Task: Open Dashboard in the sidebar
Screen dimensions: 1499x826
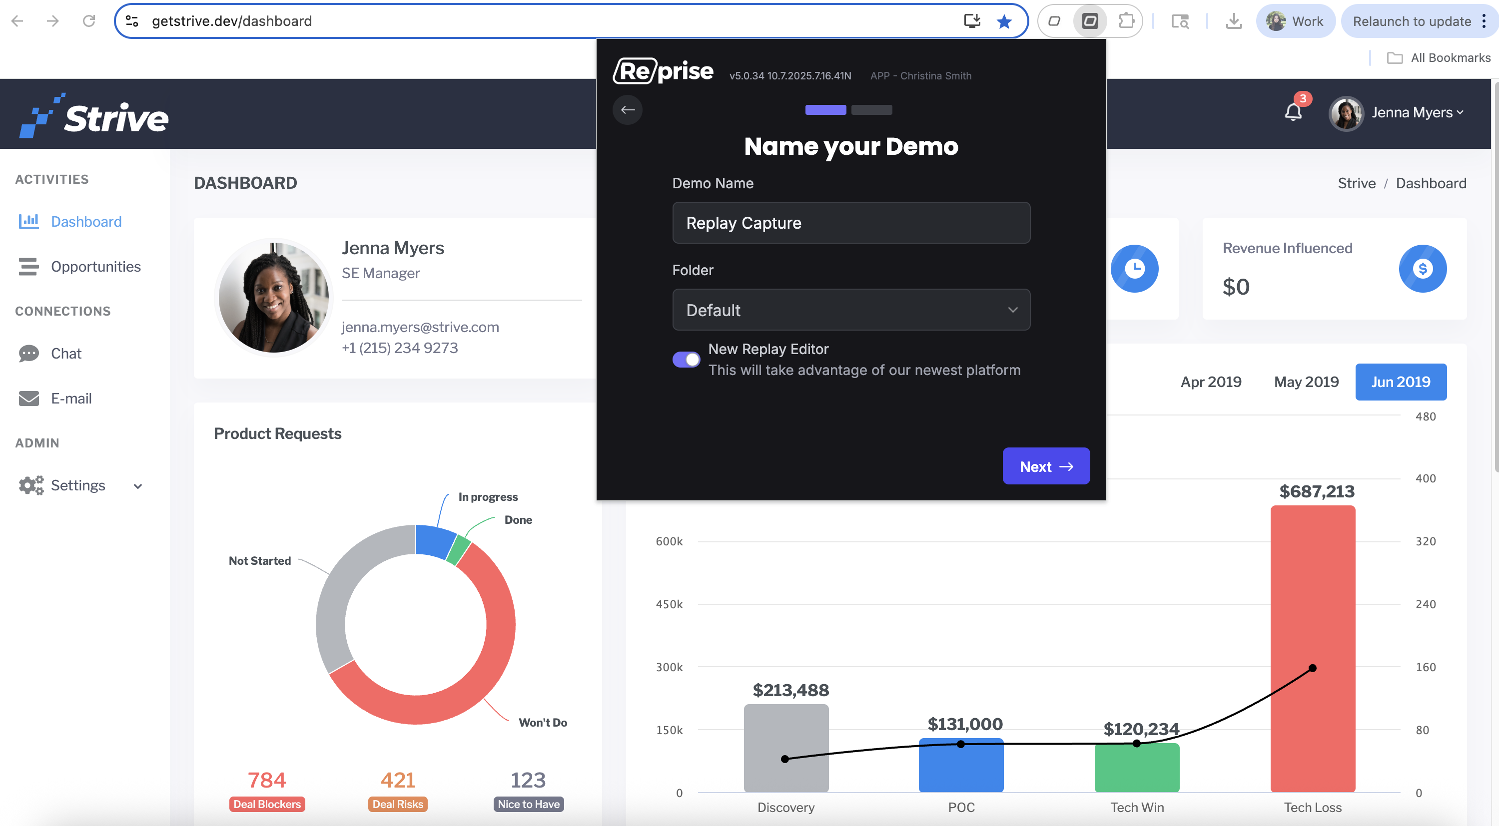Action: [86, 222]
